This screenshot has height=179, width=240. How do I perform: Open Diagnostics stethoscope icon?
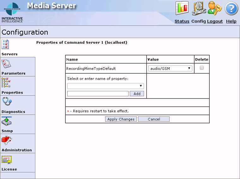7,102
